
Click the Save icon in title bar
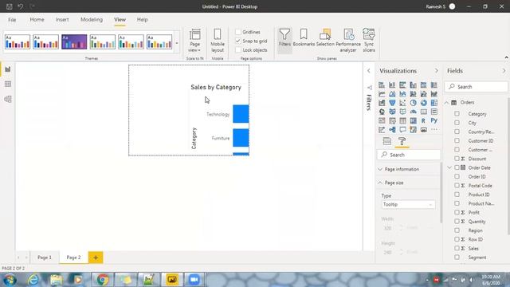[10, 6]
